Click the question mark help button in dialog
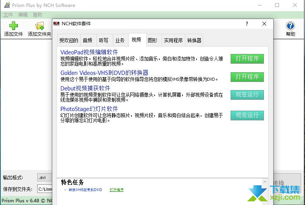This screenshot has width=305, height=205. [x=246, y=24]
